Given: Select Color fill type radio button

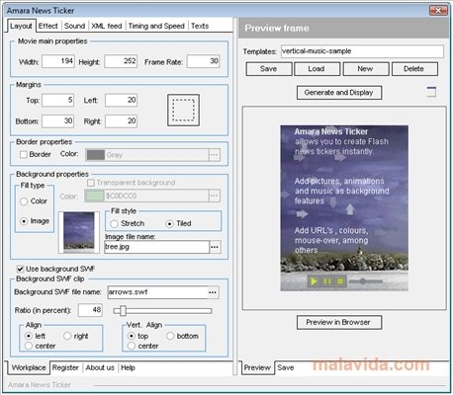Looking at the screenshot, I should [x=24, y=201].
